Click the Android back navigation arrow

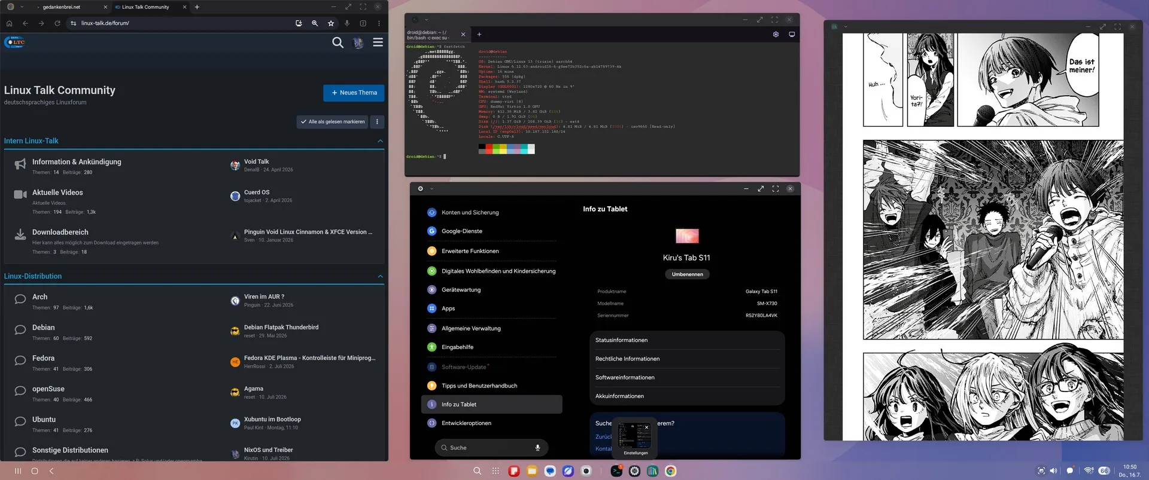point(51,471)
